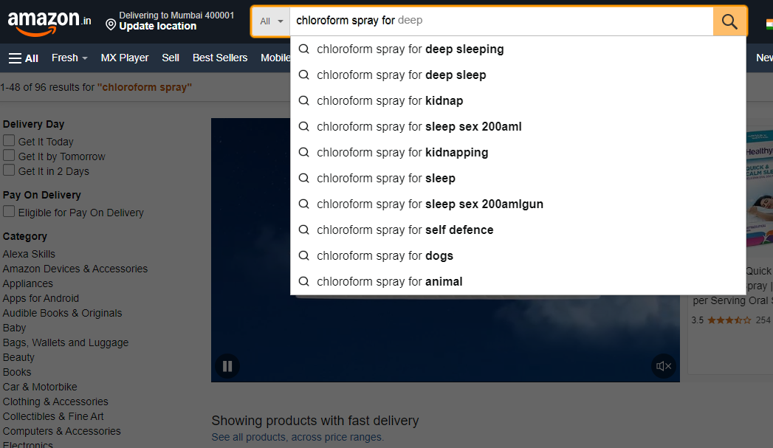Image resolution: width=773 pixels, height=448 pixels.
Task: Click the India flag icon
Action: click(x=769, y=22)
